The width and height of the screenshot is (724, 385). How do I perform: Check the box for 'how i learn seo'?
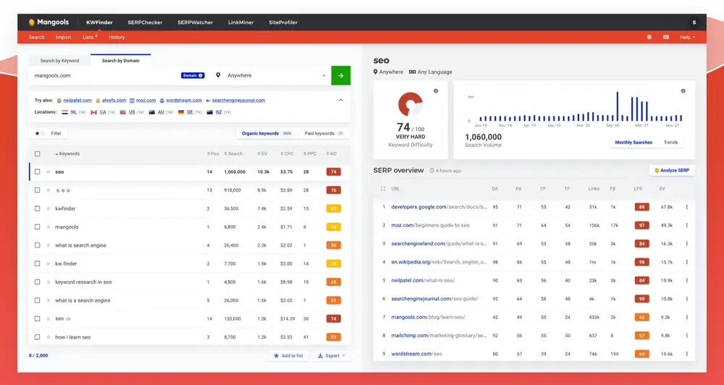coord(38,337)
